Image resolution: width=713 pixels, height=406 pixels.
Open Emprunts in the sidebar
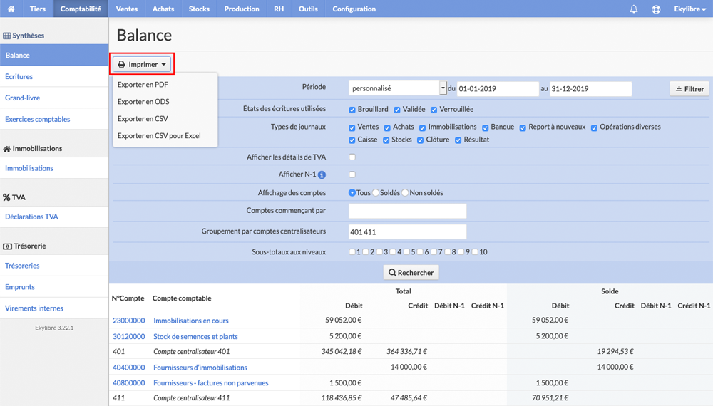click(54, 287)
